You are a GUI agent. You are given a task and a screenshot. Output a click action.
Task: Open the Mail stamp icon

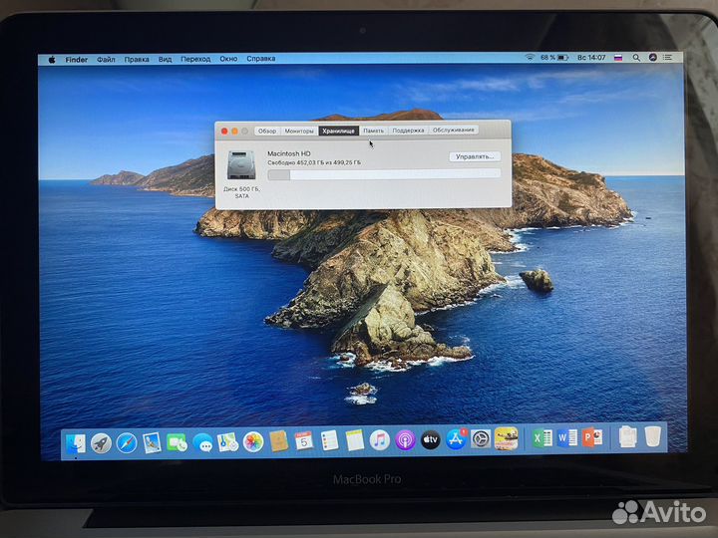pos(152,442)
